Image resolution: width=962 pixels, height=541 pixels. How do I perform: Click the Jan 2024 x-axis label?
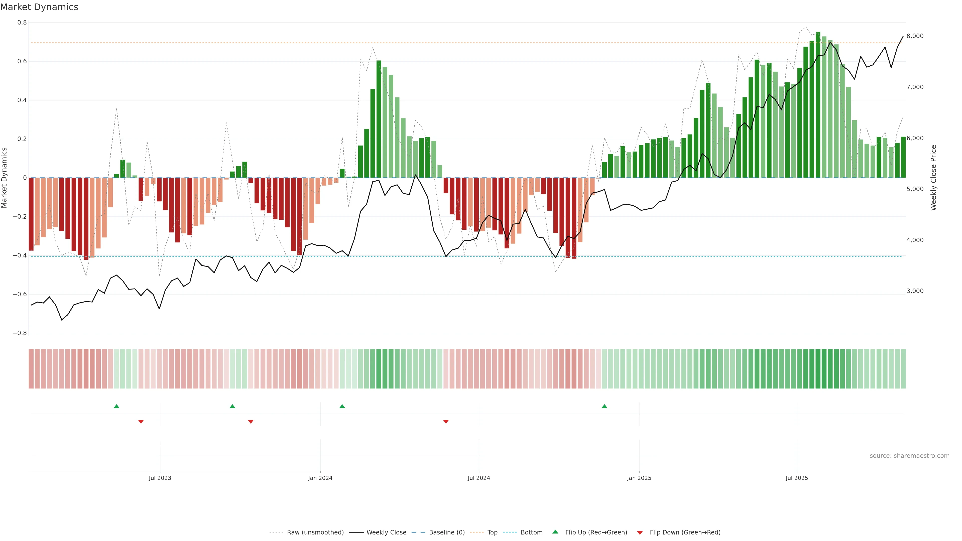click(320, 478)
